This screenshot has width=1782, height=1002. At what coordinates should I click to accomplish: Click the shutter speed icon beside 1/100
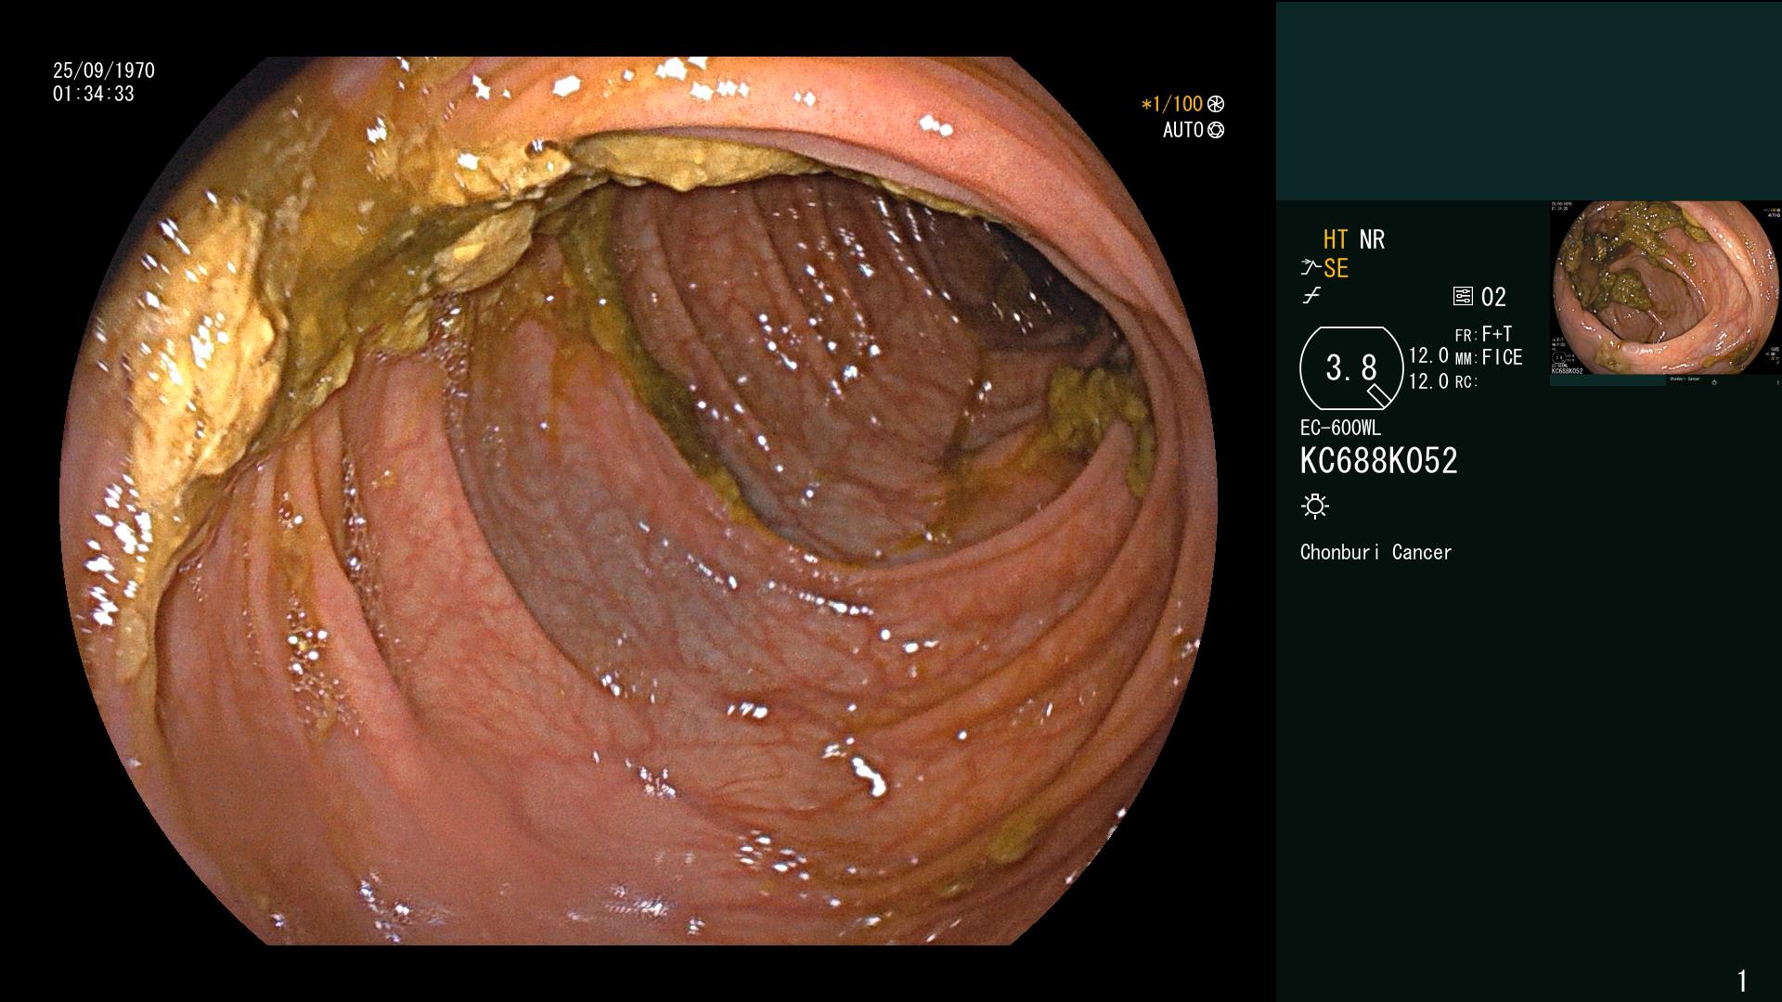pos(1216,104)
